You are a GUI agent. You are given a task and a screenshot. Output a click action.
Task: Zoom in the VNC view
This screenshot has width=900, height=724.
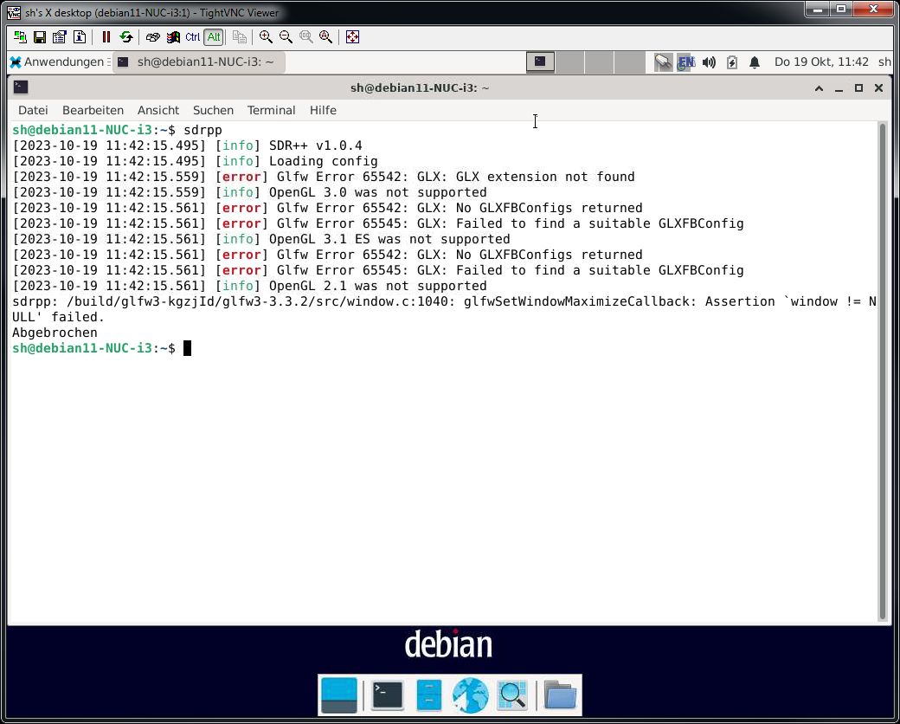(266, 37)
